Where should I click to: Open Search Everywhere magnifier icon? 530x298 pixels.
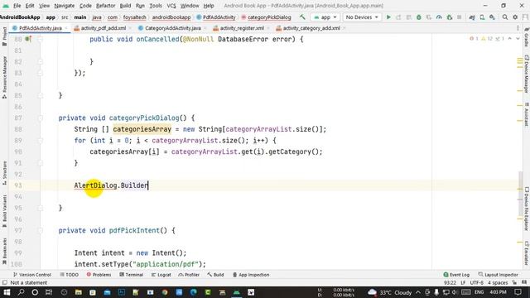(x=505, y=17)
